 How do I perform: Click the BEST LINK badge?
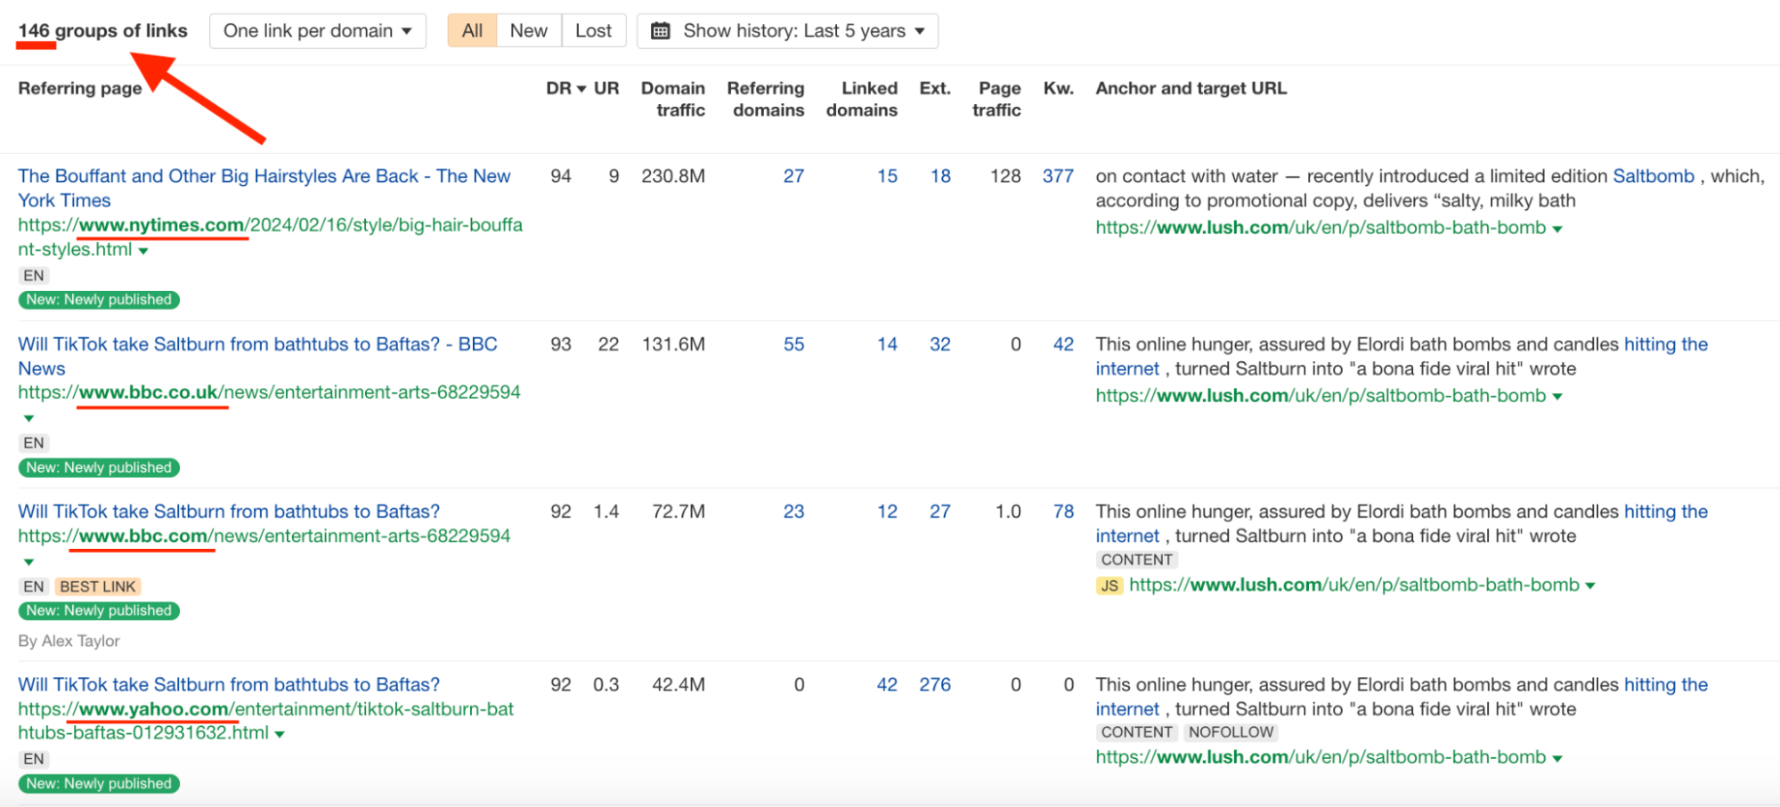(x=98, y=586)
